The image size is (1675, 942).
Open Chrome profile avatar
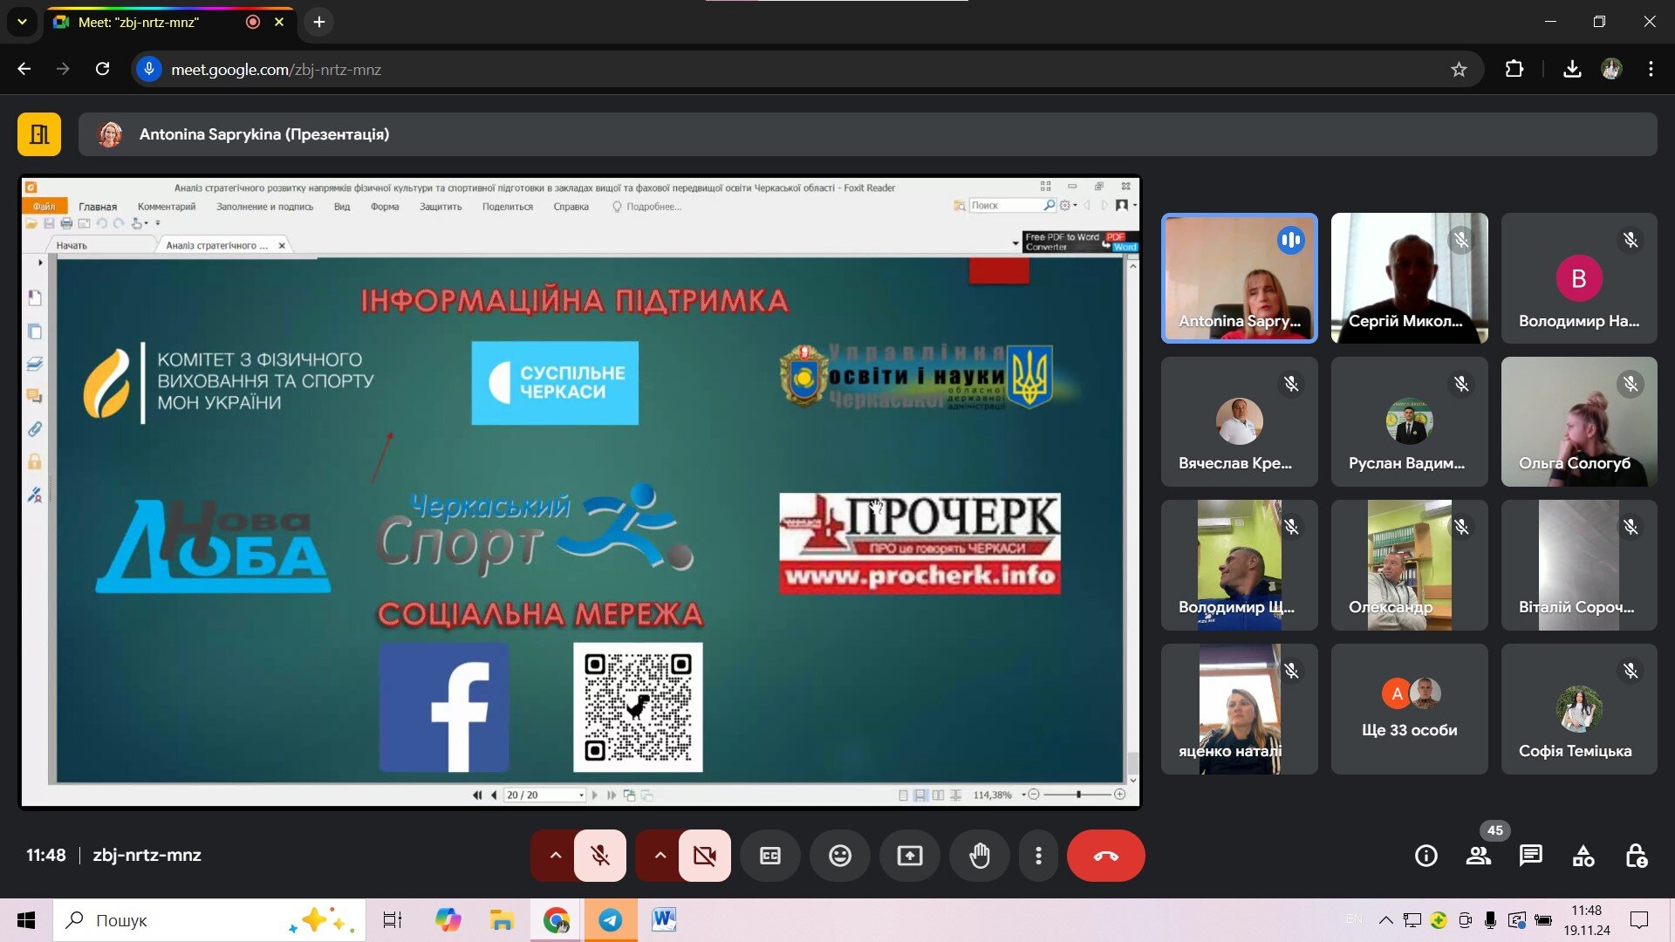coord(1611,70)
